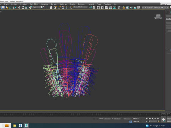Go to Previous Frame
171x128 pixels.
pyautogui.click(x=150, y=118)
